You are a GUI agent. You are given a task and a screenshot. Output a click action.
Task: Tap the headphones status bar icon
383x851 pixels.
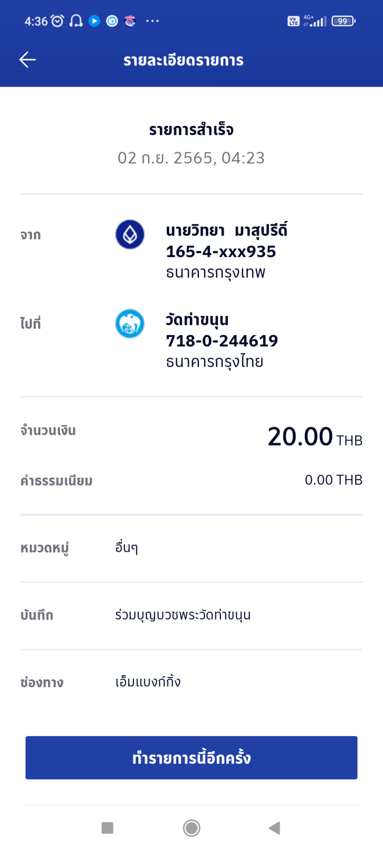(76, 21)
